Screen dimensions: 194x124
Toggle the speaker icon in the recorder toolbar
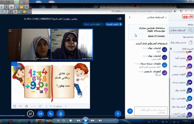[x=2, y=12]
